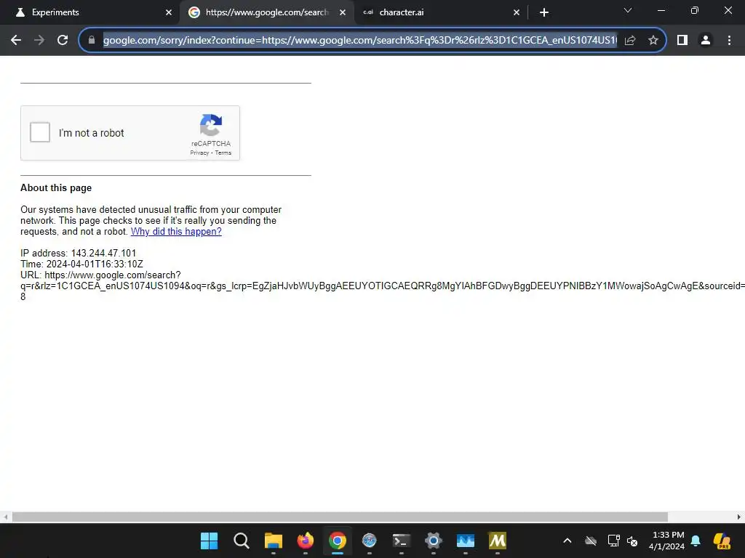
Task: Open network status tray icon
Action: point(613,541)
